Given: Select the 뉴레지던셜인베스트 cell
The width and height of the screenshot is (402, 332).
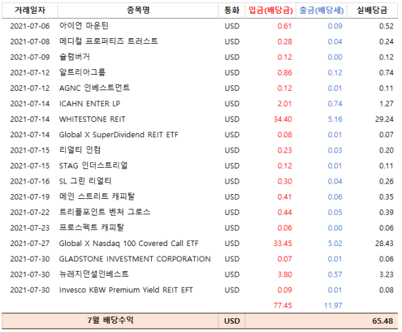Looking at the screenshot, I should pos(94,274).
